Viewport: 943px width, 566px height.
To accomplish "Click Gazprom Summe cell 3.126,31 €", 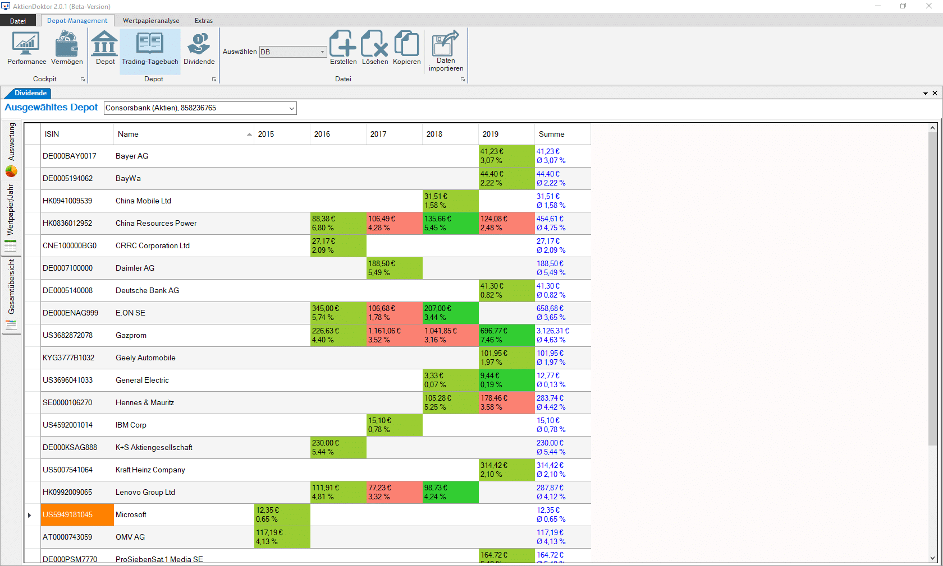I will coord(562,336).
